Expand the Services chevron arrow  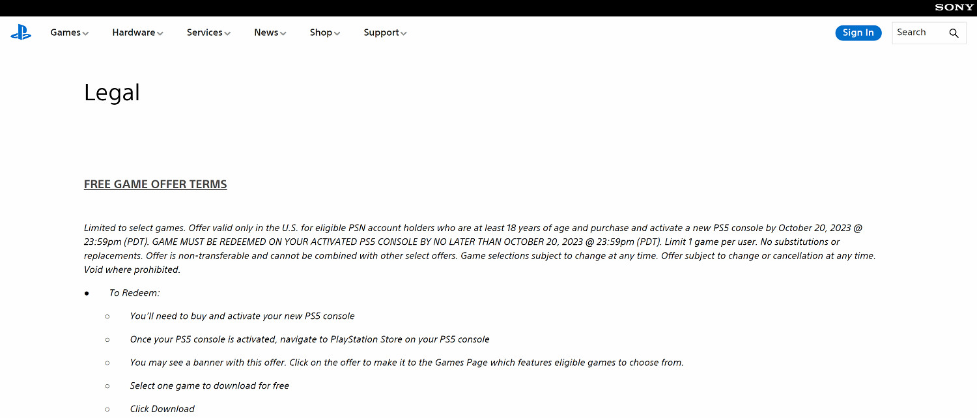click(x=227, y=33)
